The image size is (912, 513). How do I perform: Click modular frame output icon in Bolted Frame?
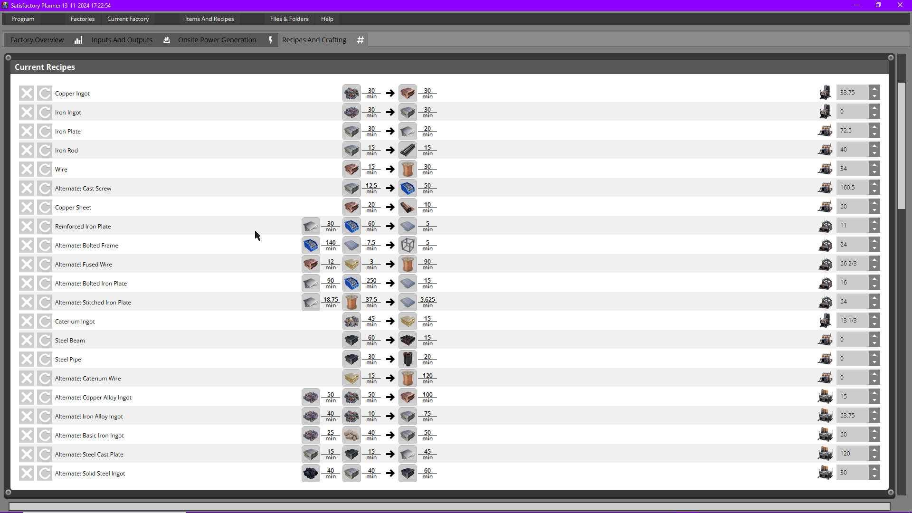408,245
